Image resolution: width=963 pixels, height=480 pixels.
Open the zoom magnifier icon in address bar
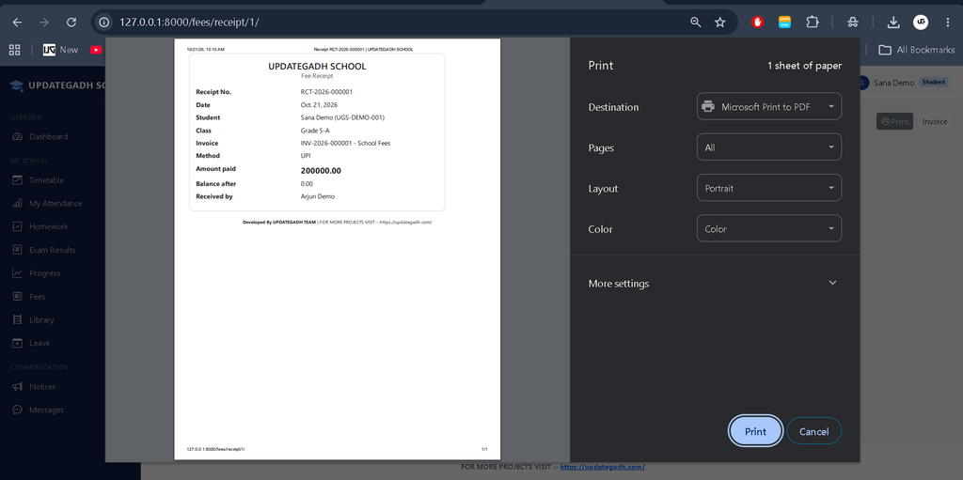click(x=695, y=23)
